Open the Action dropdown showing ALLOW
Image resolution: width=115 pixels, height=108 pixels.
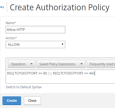35,44
